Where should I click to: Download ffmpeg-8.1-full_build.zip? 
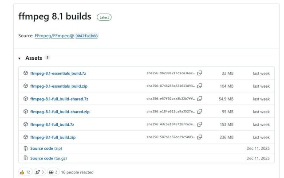click(x=53, y=137)
